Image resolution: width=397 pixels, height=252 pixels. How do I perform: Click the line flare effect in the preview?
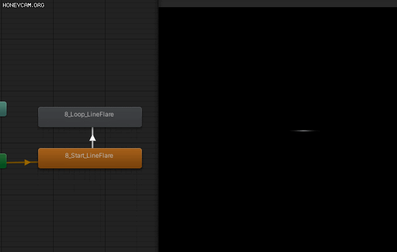(x=304, y=131)
